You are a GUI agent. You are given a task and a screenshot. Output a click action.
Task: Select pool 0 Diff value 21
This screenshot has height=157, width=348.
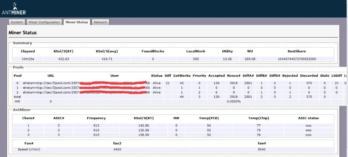(168, 83)
